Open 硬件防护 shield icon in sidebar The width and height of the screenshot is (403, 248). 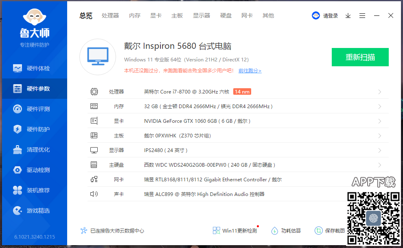[x=18, y=129]
